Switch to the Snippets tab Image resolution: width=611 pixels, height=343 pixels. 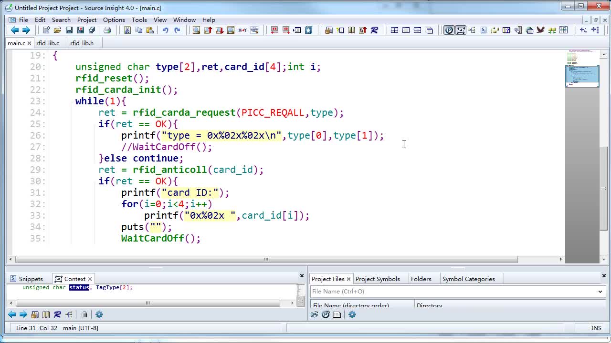pyautogui.click(x=27, y=279)
